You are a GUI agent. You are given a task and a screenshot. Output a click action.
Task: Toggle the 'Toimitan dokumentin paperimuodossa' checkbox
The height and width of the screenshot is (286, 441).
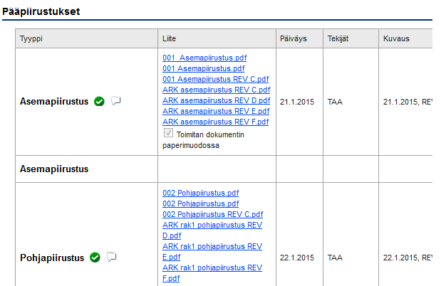click(x=168, y=133)
